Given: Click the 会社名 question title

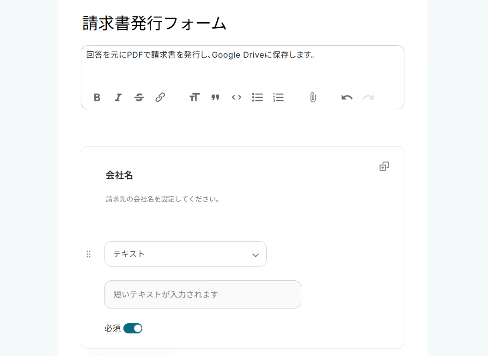Looking at the screenshot, I should (x=119, y=175).
